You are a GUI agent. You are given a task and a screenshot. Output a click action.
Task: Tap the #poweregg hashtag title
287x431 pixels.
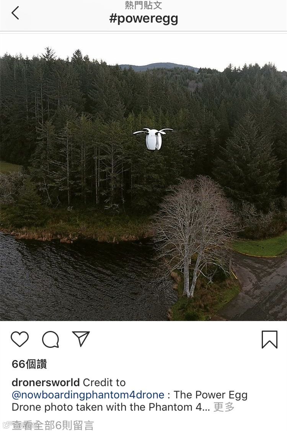click(x=143, y=19)
